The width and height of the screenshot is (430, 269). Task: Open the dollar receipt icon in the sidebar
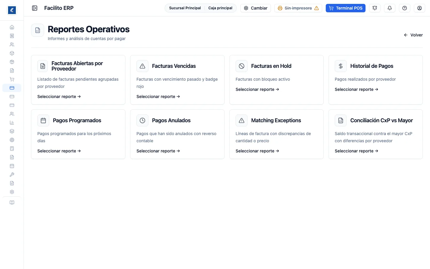pos(12,36)
